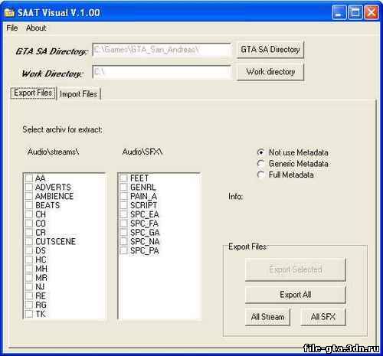
Task: Check the ADVERTS stream archive
Action: [29, 187]
